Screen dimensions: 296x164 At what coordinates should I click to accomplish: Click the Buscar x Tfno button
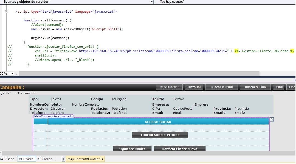255,87
